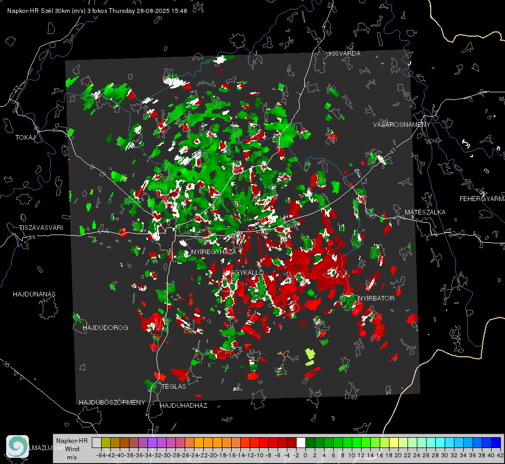Screen dimensions: 505x464
Task: Click the MÁTÉSZALKA town label
Action: pyautogui.click(x=425, y=212)
